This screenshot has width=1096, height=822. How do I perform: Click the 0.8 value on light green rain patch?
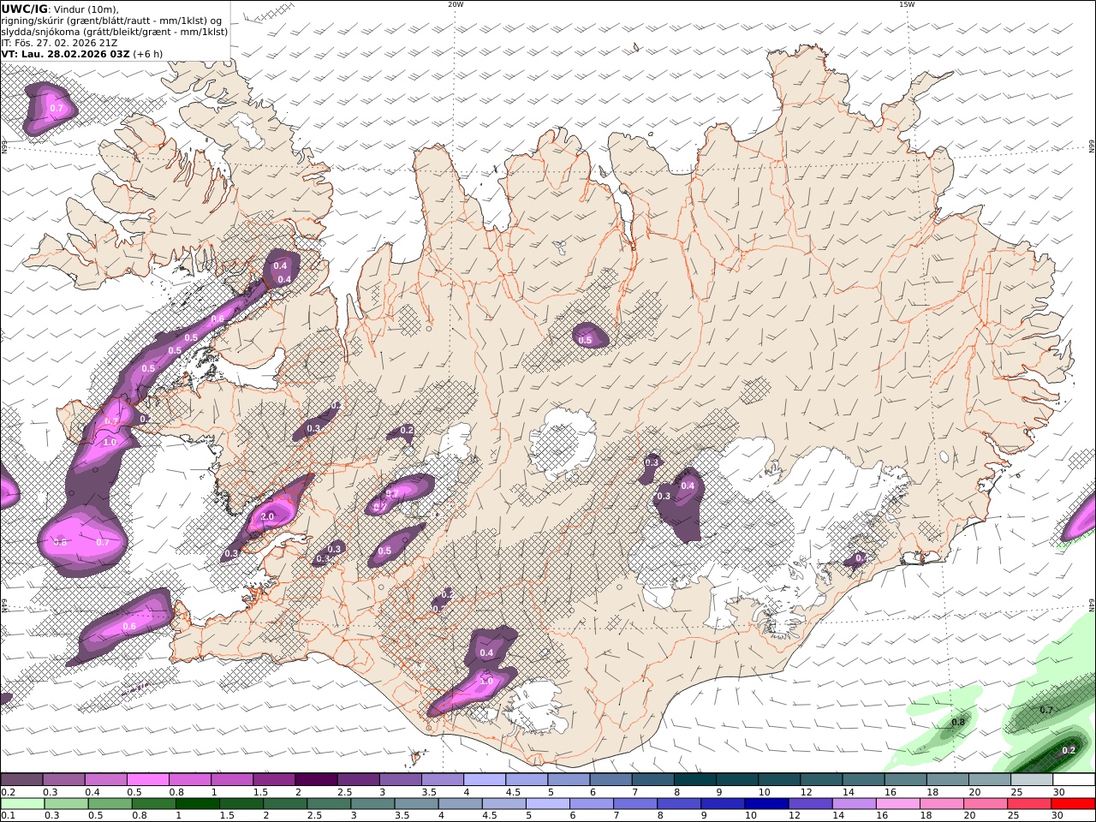(958, 722)
